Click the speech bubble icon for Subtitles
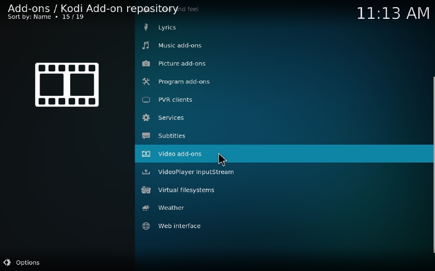The height and width of the screenshot is (271, 435). [x=146, y=135]
